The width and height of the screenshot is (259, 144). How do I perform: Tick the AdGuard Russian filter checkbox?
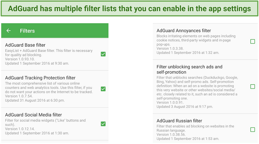[253, 130]
